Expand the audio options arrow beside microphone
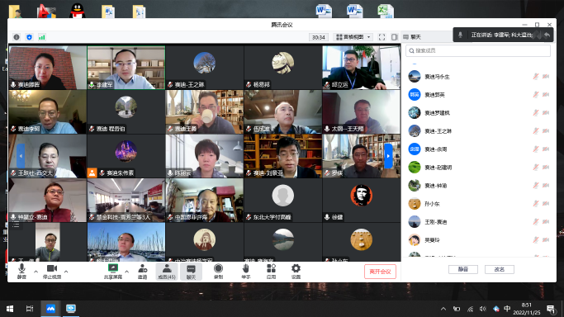Image resolution: width=564 pixels, height=317 pixels. coord(36,272)
